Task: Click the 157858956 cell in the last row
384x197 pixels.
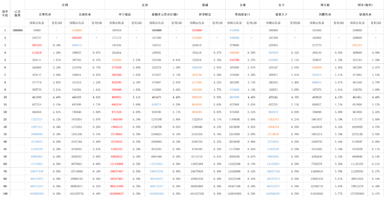Action: click(357, 194)
